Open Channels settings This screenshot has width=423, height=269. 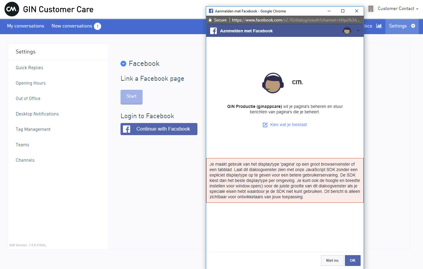tap(25, 160)
